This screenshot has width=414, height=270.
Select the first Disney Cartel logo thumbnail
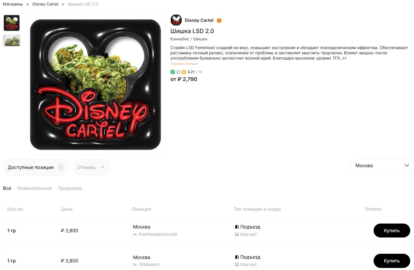click(x=12, y=23)
